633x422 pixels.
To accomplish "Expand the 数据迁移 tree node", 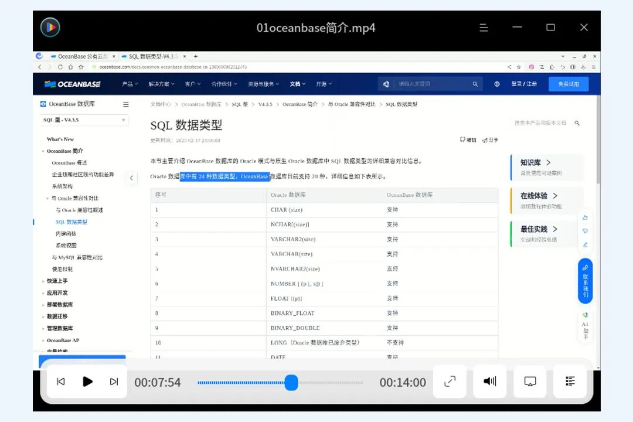I will (x=43, y=316).
